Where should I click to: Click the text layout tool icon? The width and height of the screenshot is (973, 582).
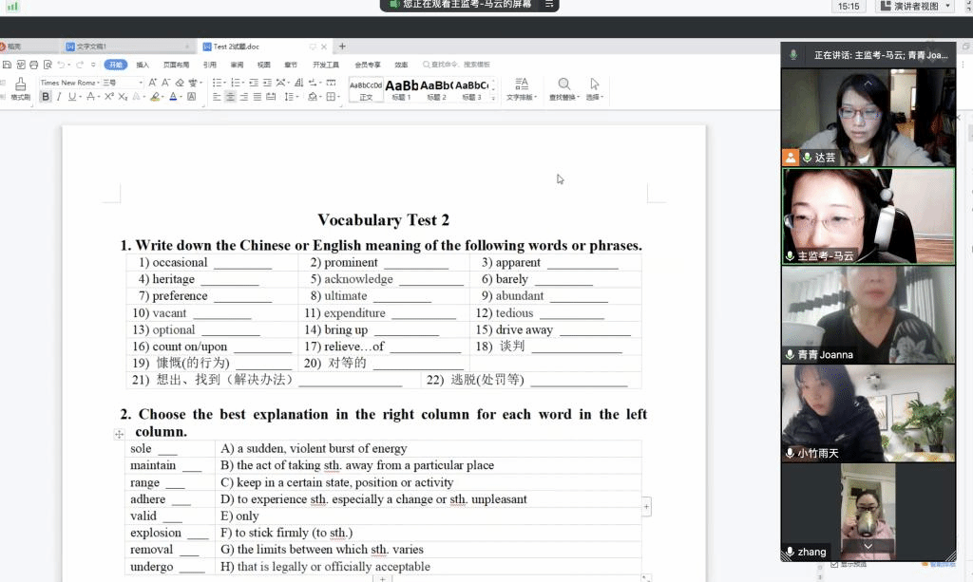pyautogui.click(x=521, y=89)
